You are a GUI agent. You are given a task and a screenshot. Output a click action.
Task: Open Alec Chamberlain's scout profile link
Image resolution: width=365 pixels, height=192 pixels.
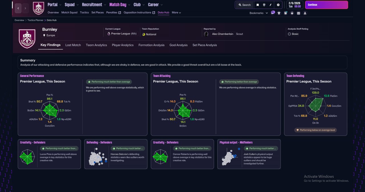223,34
